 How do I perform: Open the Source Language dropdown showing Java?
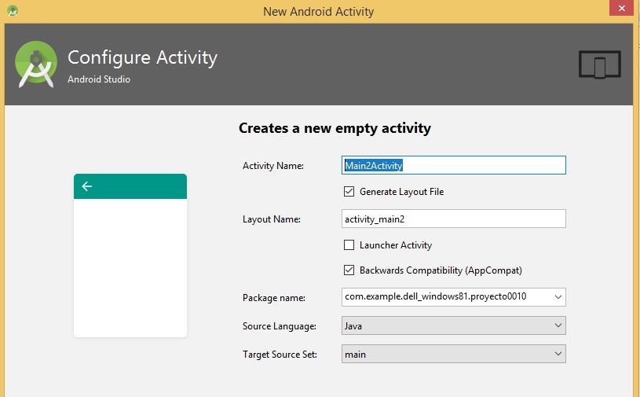[x=454, y=325]
